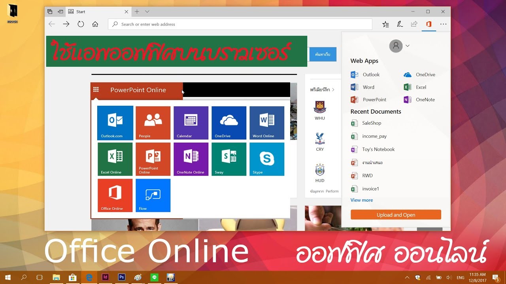
Task: Launch the Flow tile
Action: click(x=153, y=195)
